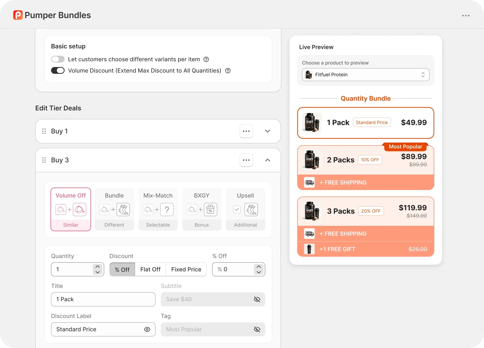Collapse the Buy 3 tier deal
This screenshot has height=348, width=484.
tap(267, 160)
